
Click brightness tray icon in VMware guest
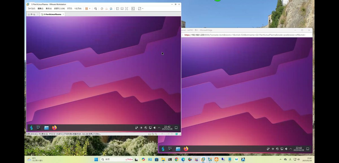[141, 128]
